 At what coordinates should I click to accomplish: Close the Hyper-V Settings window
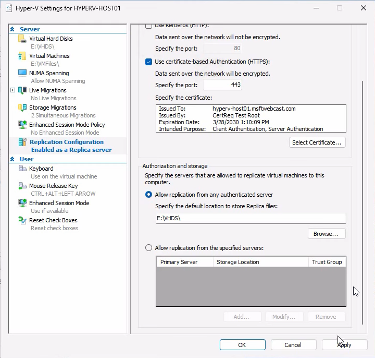(x=364, y=8)
